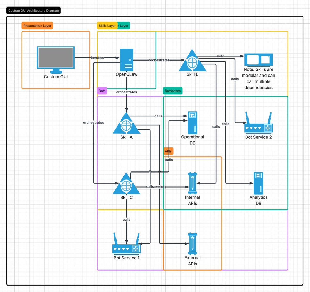Click the 'note' connector label
The height and width of the screenshot is (292, 310).
pyautogui.click(x=221, y=56)
